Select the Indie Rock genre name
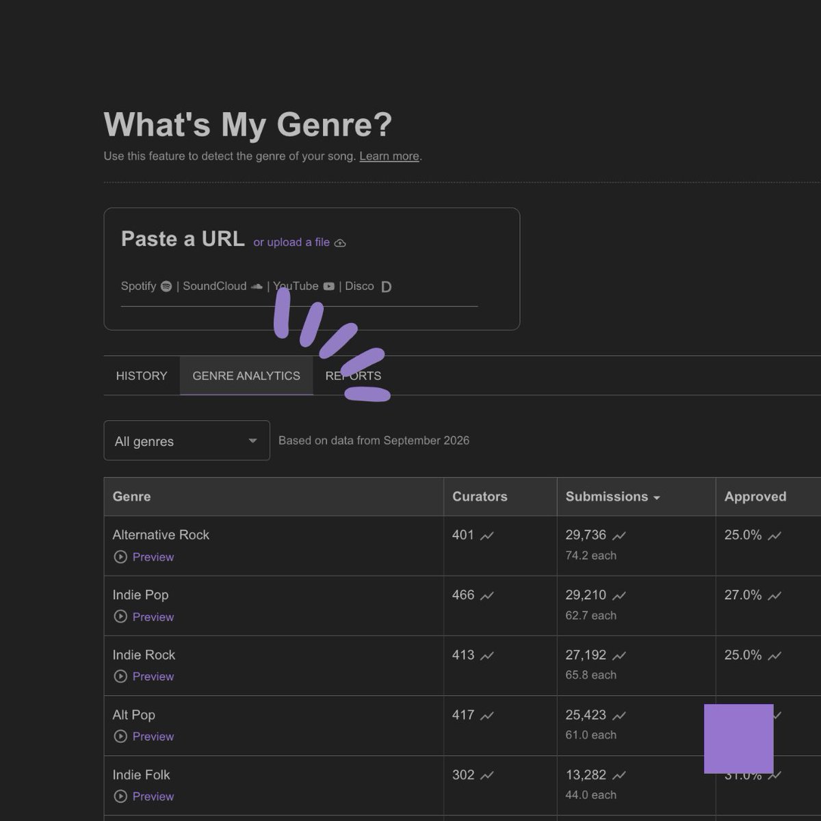The image size is (821, 821). point(144,655)
